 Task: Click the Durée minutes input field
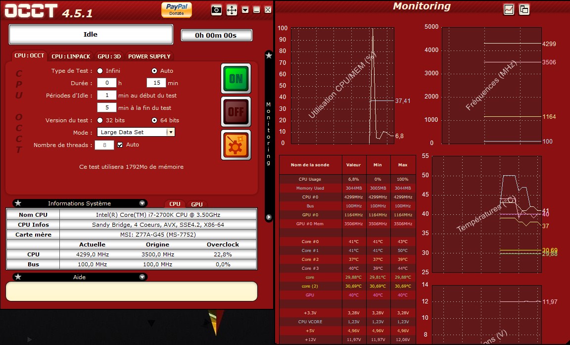point(156,83)
